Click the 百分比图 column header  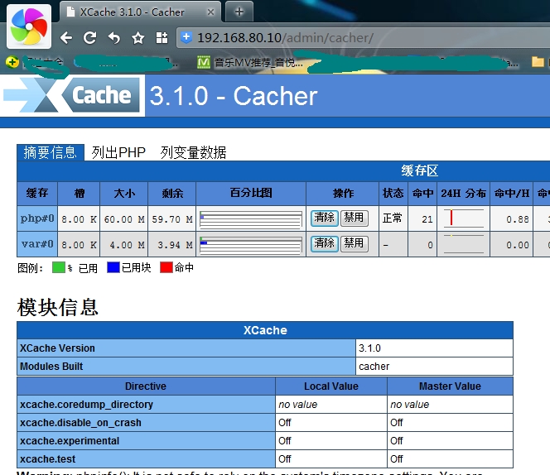pyautogui.click(x=251, y=193)
